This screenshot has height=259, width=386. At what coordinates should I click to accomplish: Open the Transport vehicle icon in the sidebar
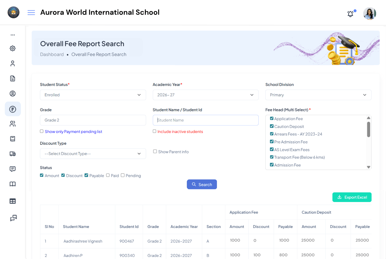12,154
